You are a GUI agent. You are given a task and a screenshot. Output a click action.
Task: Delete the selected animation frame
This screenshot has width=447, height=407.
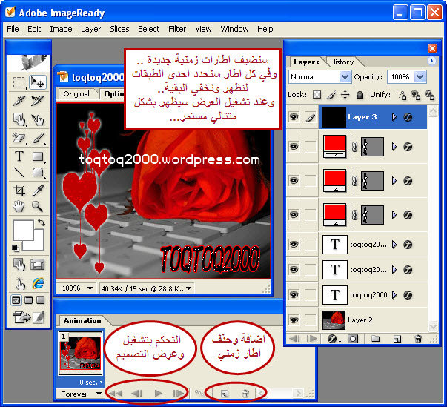pyautogui.click(x=245, y=392)
